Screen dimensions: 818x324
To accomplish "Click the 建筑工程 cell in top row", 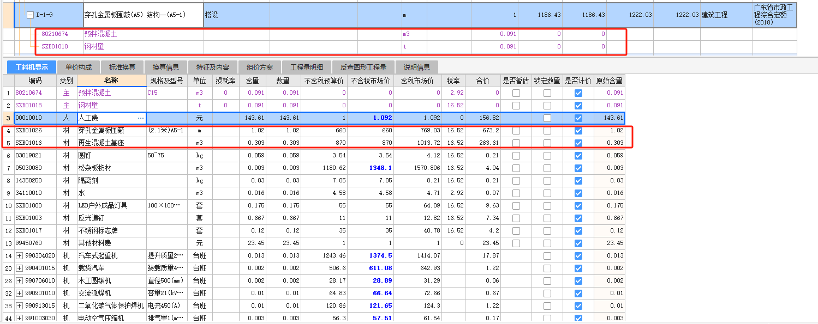I will [x=726, y=15].
